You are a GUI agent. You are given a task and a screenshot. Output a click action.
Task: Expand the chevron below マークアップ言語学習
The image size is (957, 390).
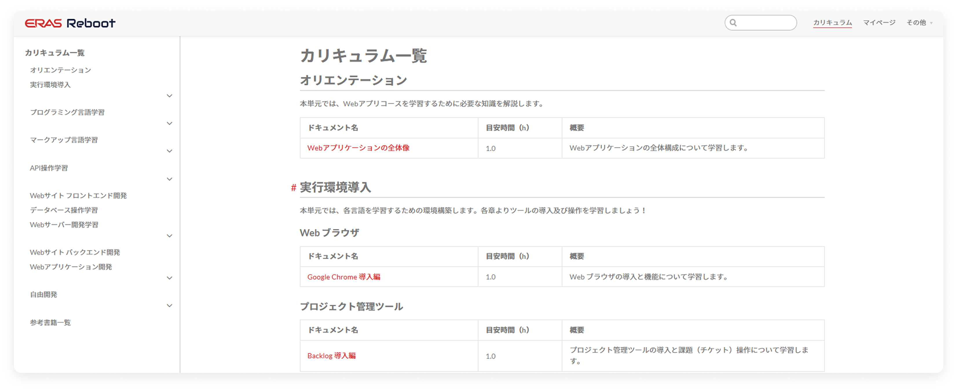pyautogui.click(x=169, y=151)
